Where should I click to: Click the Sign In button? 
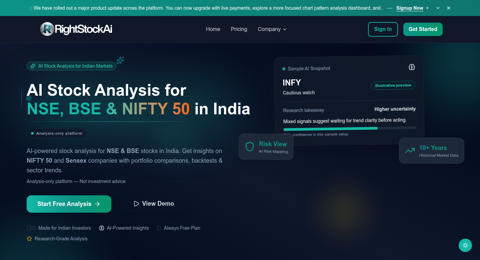point(383,29)
